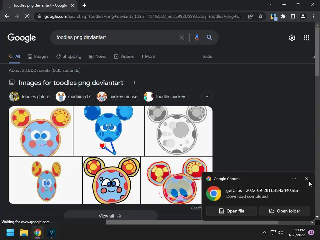Open the tab search chevron
Image resolution: width=320 pixels, height=240 pixels.
click(x=270, y=4)
